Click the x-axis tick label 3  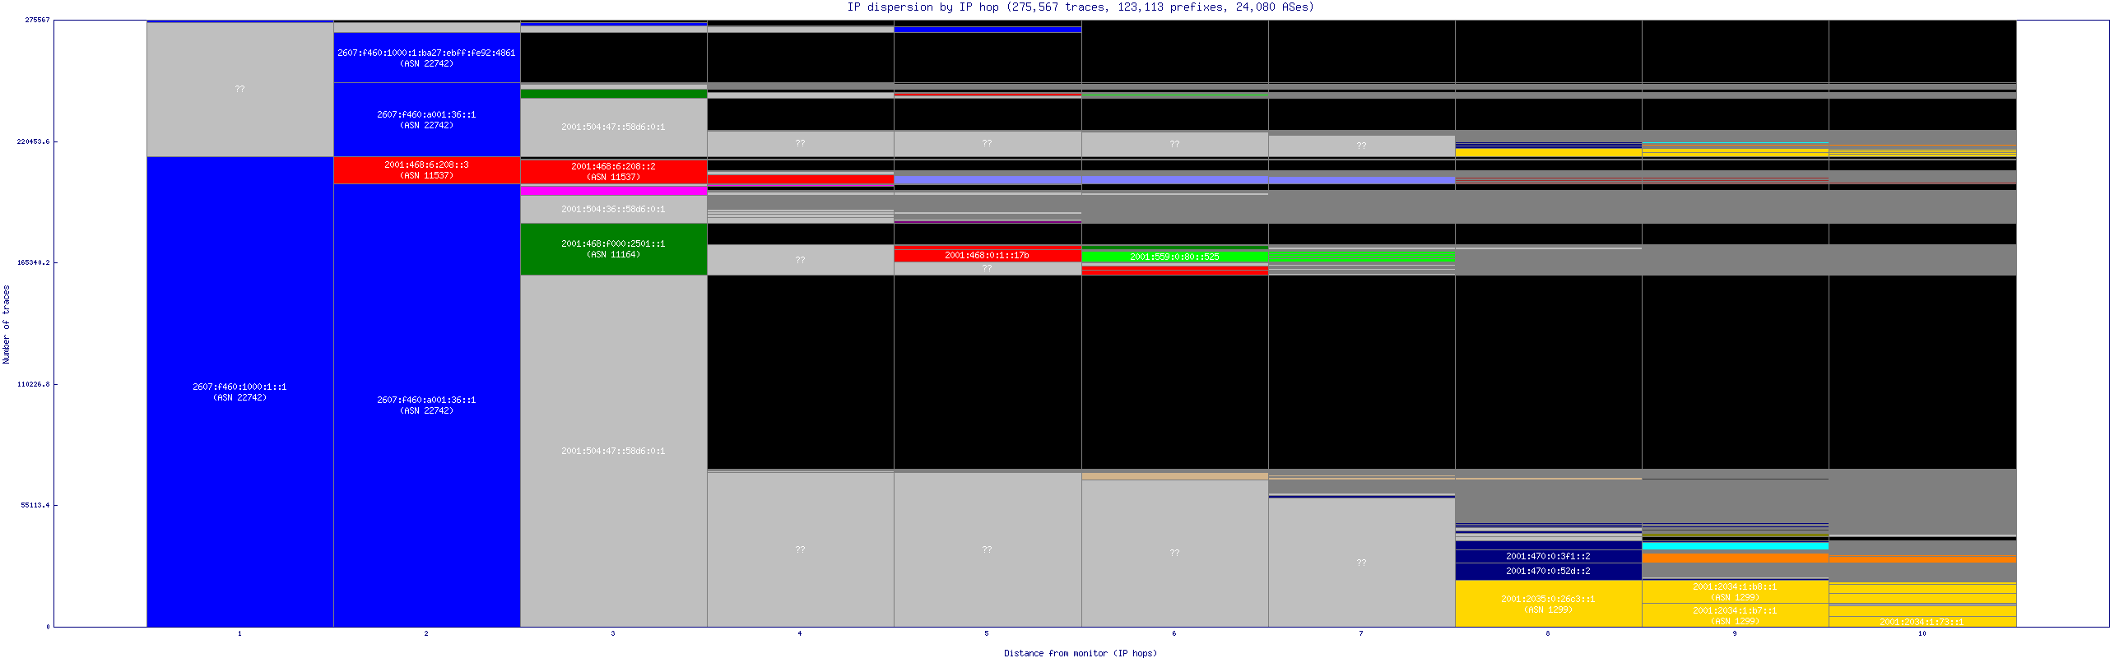(613, 633)
